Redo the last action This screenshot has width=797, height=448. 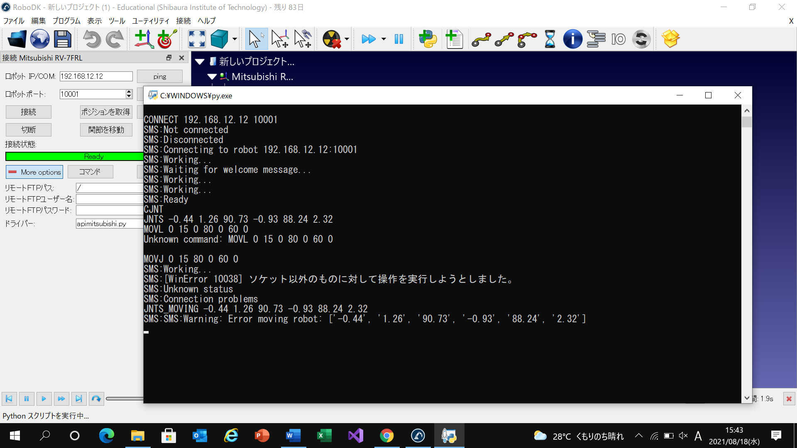[x=115, y=39]
